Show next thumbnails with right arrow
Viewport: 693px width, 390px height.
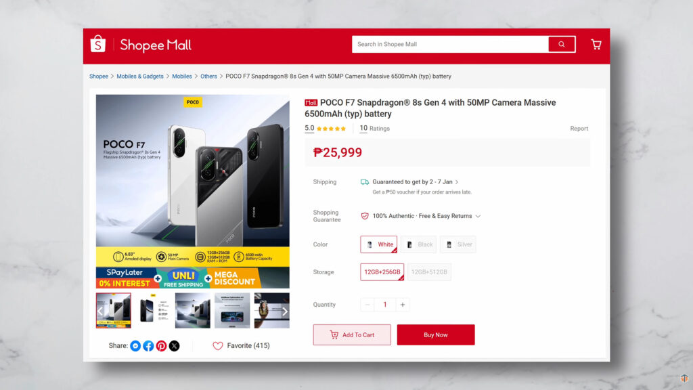[285, 311]
